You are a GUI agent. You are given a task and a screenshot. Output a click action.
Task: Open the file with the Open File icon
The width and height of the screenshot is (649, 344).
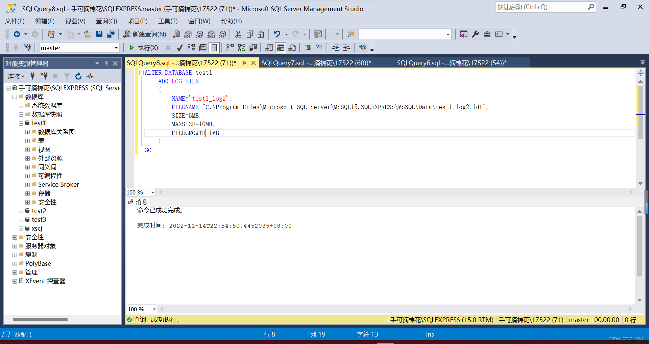[88, 34]
